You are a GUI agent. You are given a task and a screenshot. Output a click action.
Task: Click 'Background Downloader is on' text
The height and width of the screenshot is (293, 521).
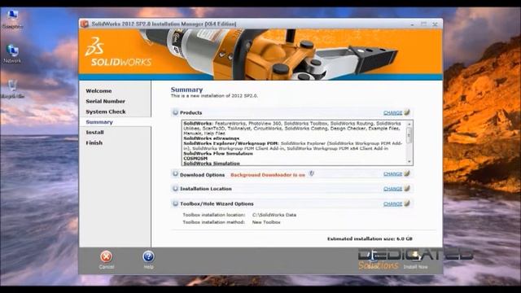(268, 175)
